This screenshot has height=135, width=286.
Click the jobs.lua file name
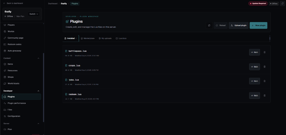[74, 80]
